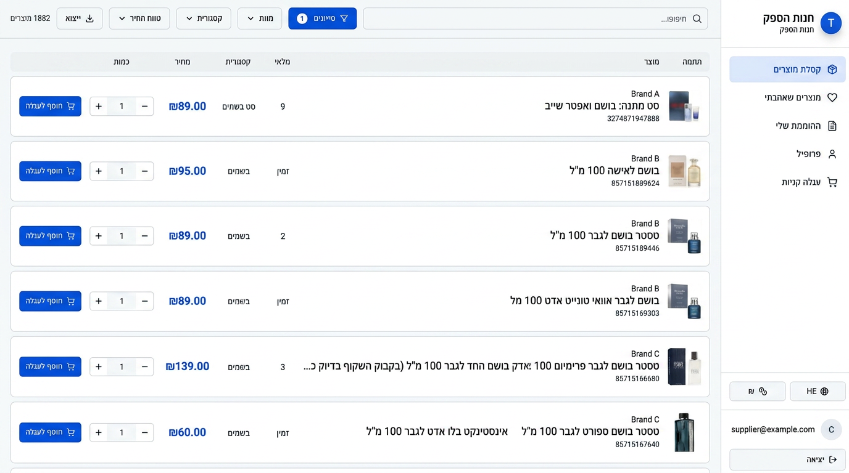Expand the קטגורית dropdown

click(x=204, y=18)
